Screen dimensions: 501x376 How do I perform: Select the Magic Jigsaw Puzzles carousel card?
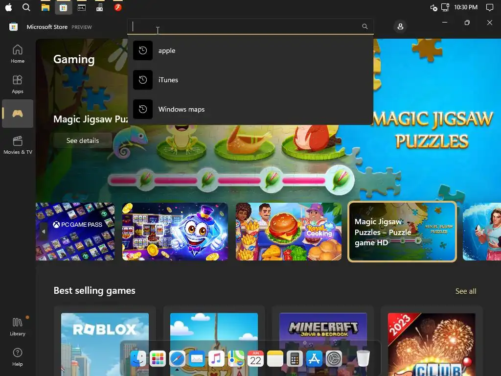(402, 232)
